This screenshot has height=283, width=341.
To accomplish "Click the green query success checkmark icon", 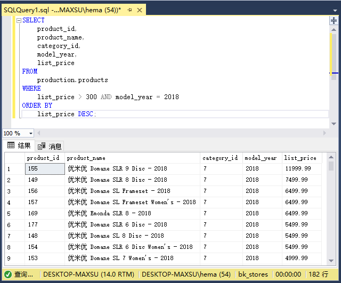I will pyautogui.click(x=8, y=274).
